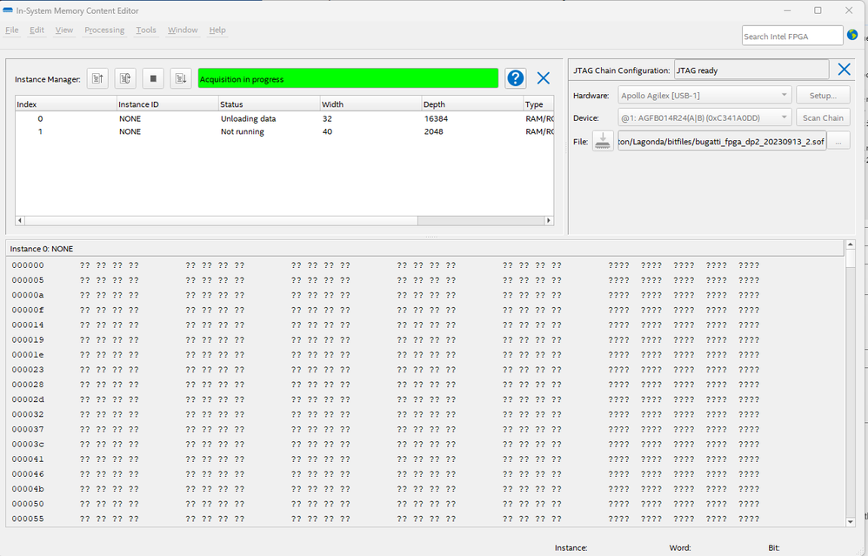The height and width of the screenshot is (556, 868).
Task: Click the Write Data to In-System Memory icon
Action: [x=181, y=78]
